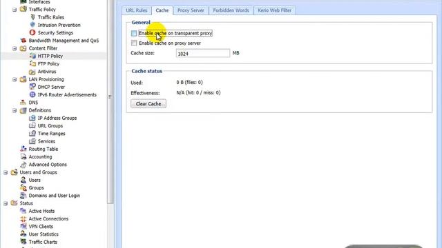Click the DNS icon
Viewport: 442px width, 248px height.
[x=23, y=103]
